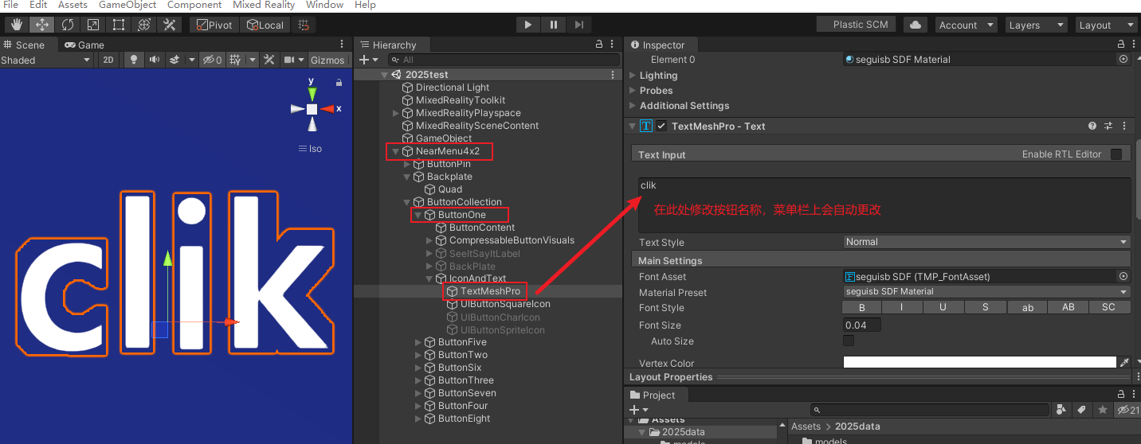
Task: Toggle scene gizmo rotation lock
Action: point(339,82)
